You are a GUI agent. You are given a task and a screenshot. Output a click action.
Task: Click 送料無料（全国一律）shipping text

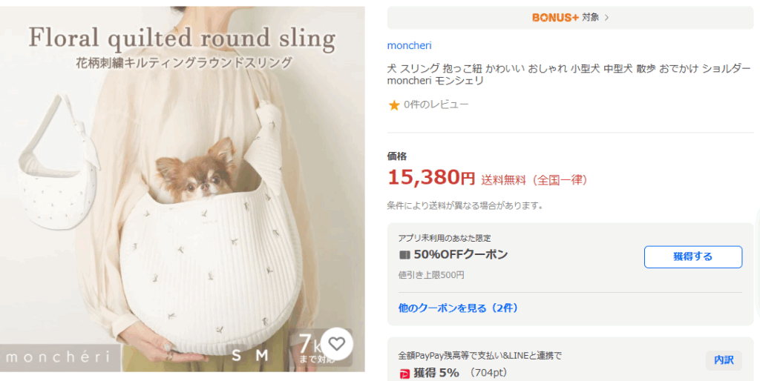[x=534, y=181]
